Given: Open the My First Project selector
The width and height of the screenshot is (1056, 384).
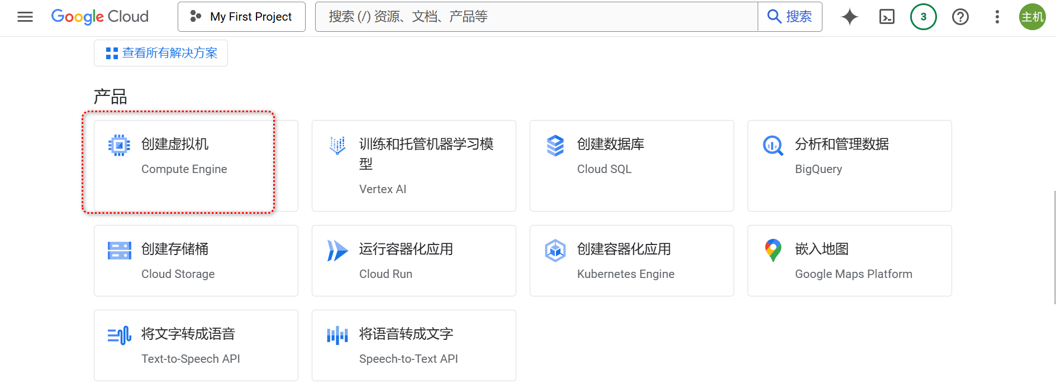Looking at the screenshot, I should click(241, 17).
